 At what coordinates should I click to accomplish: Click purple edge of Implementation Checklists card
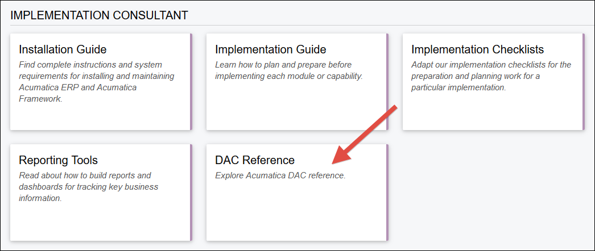(x=583, y=82)
